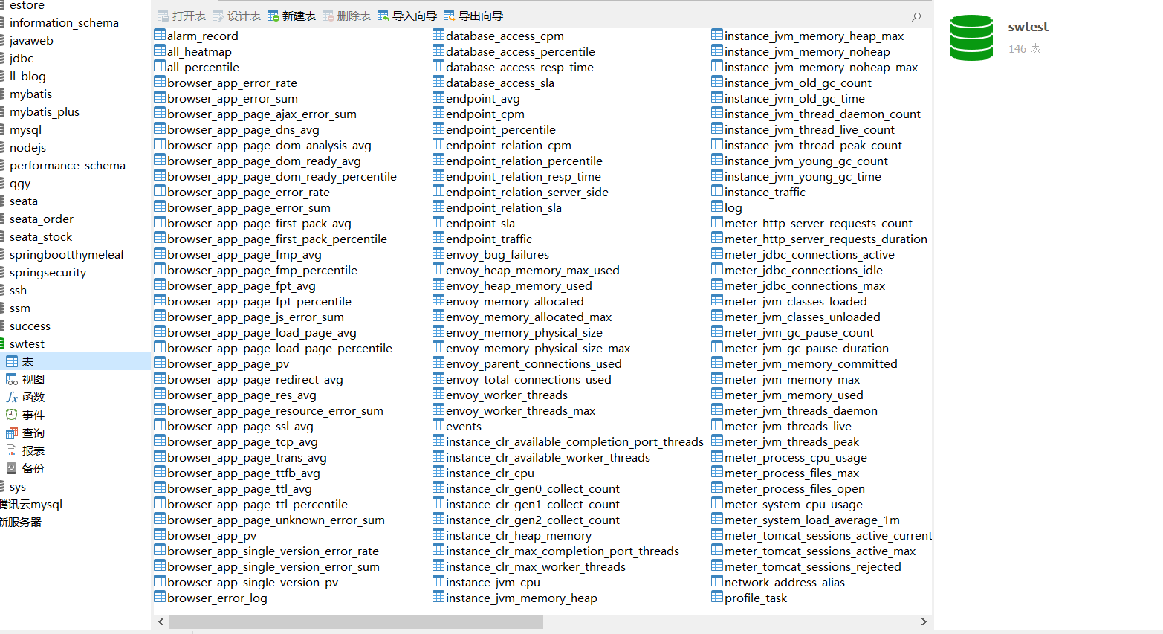The width and height of the screenshot is (1163, 634).
Task: Click the table icon of all_percentile
Action: [160, 66]
